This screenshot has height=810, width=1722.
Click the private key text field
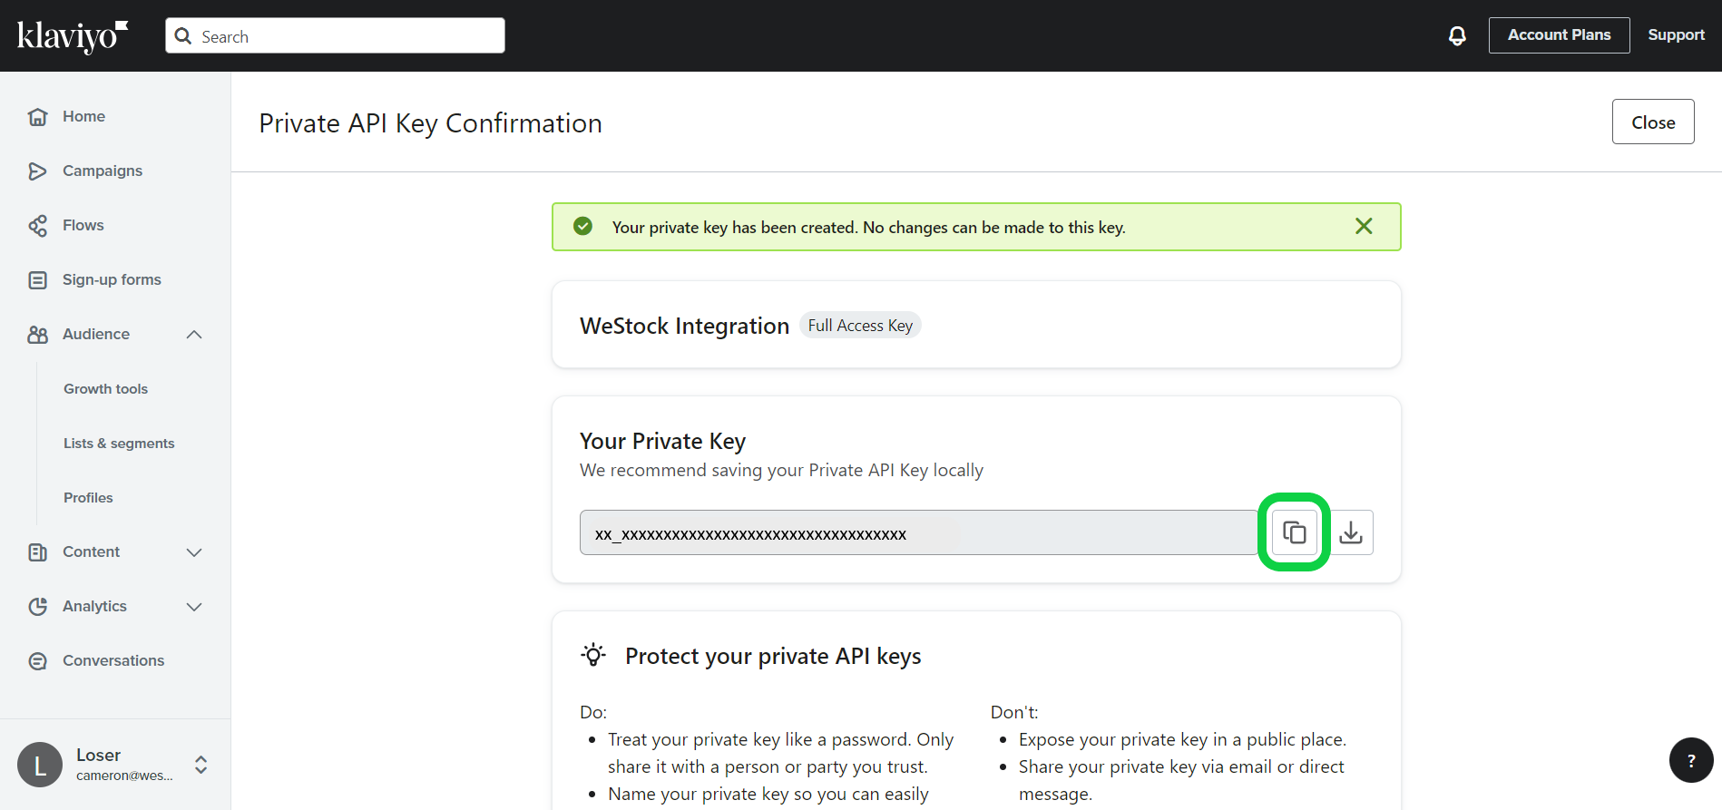tap(918, 532)
